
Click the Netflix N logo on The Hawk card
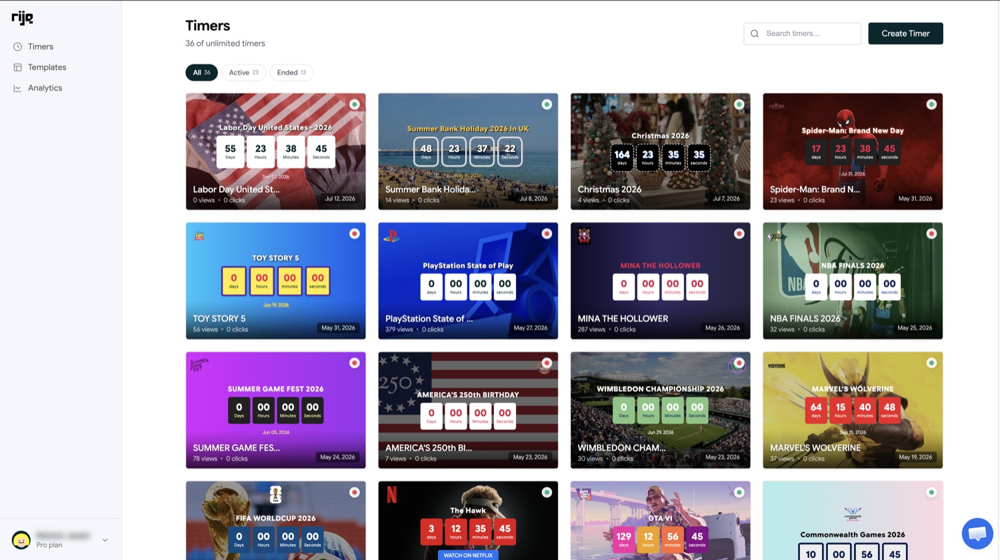point(392,495)
